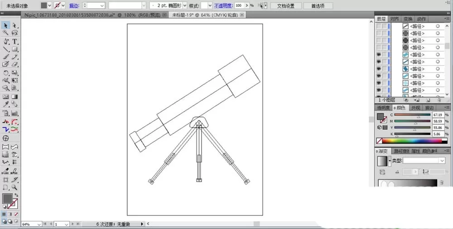Set paint mode to Gradient in toolbox
The width and height of the screenshot is (453, 229).
coord(10,214)
